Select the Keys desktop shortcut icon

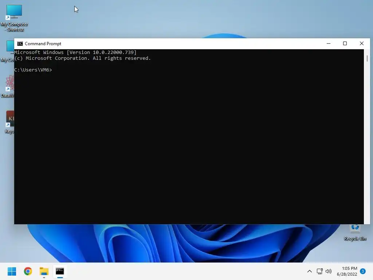click(x=9, y=122)
